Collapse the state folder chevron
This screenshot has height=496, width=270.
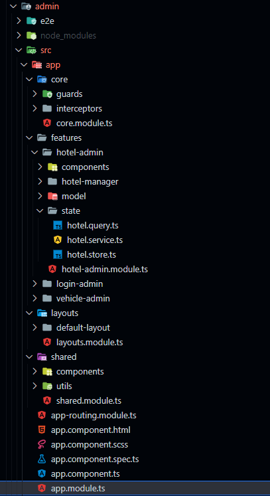(x=40, y=210)
